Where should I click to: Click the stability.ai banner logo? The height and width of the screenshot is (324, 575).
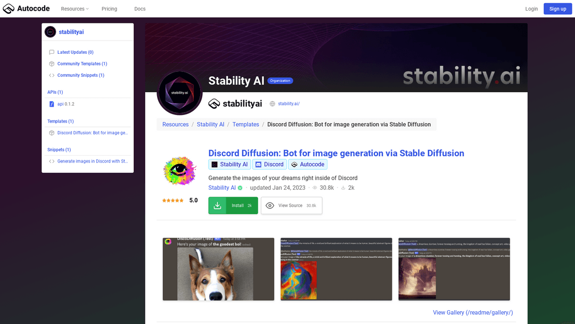click(462, 77)
